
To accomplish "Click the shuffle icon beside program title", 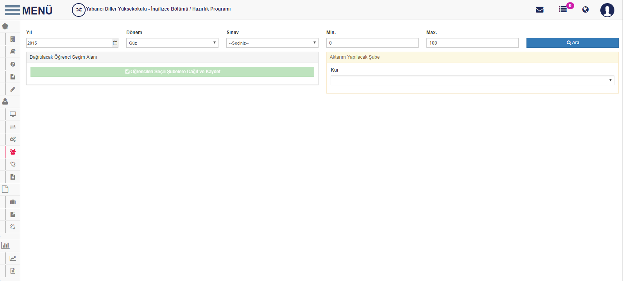I will [x=79, y=10].
